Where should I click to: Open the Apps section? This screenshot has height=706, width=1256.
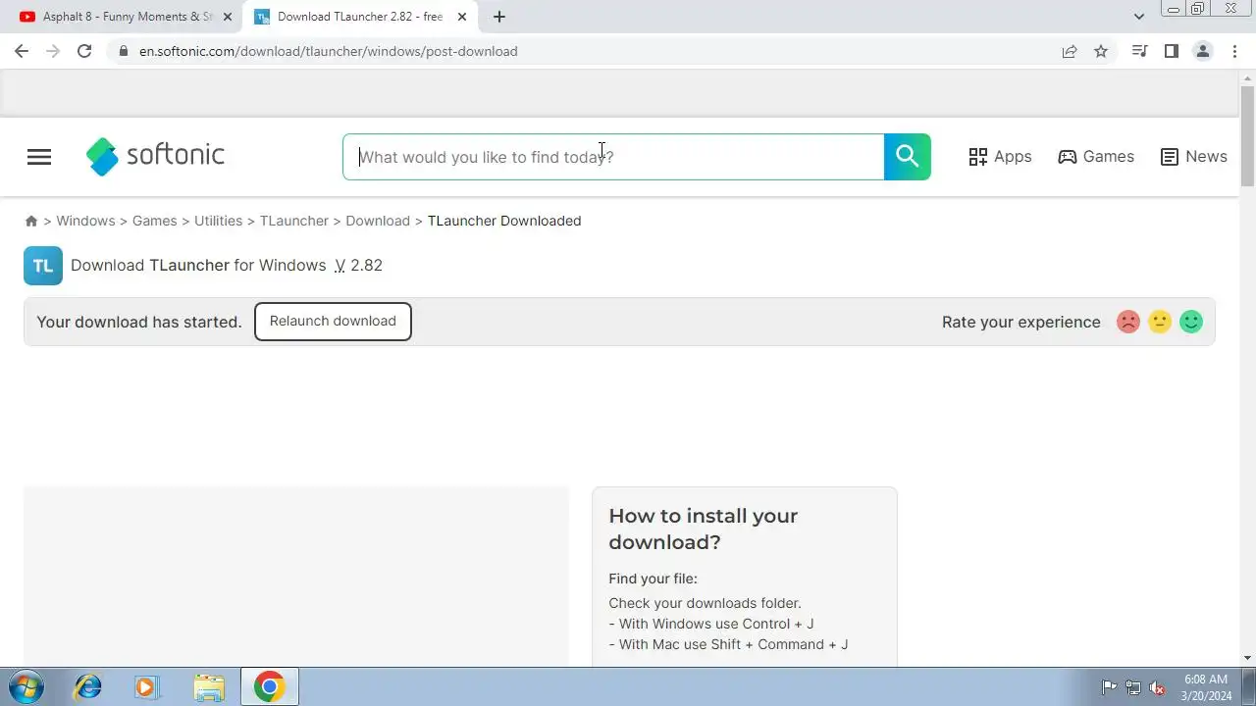pyautogui.click(x=1000, y=157)
